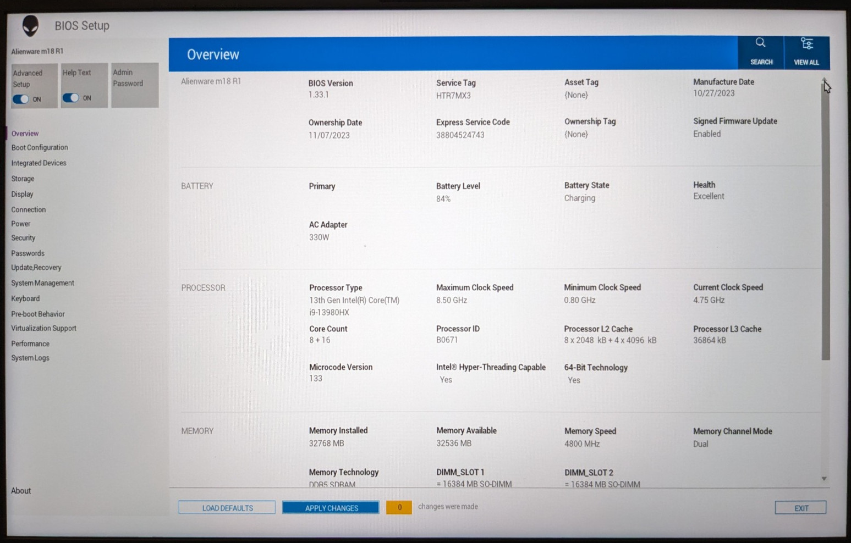Click Express Service Code 38804524743
The width and height of the screenshot is (851, 543).
pos(460,135)
